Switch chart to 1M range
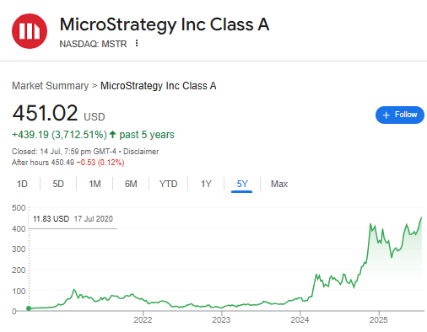 95,184
